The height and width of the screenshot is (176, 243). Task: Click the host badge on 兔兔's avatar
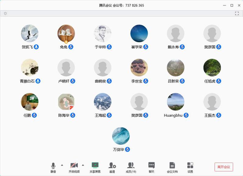[66, 42]
